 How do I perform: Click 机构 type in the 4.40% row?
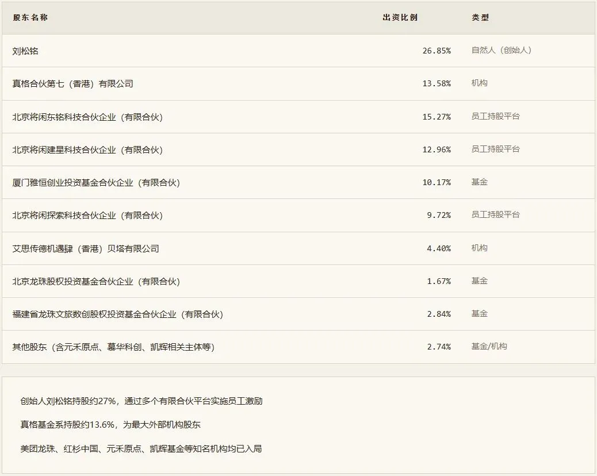479,248
